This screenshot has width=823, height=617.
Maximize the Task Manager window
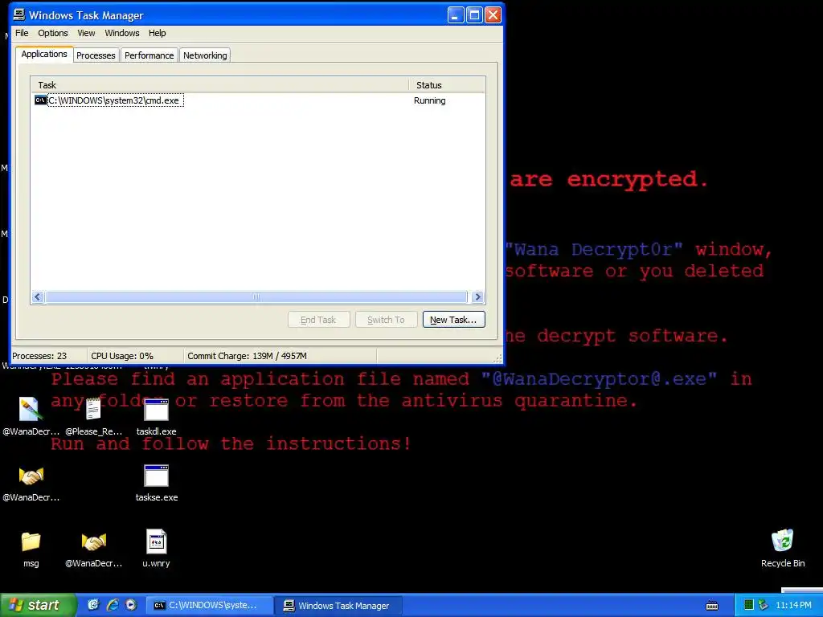point(474,14)
